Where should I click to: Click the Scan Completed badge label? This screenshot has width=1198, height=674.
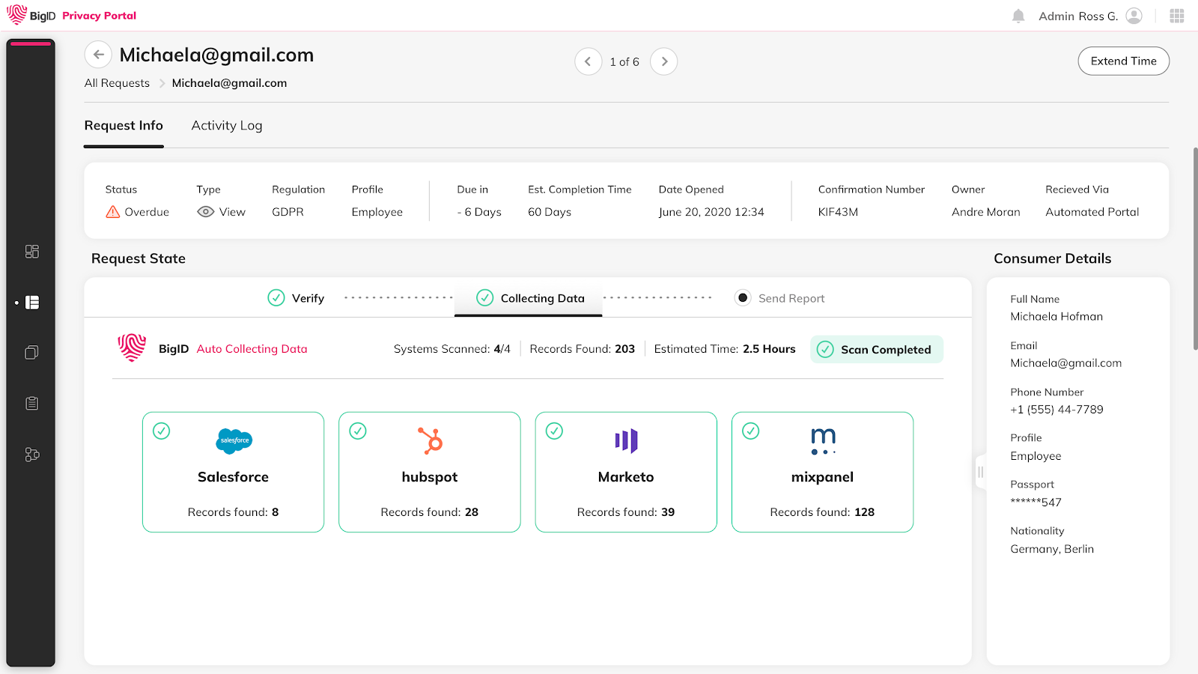coord(886,350)
